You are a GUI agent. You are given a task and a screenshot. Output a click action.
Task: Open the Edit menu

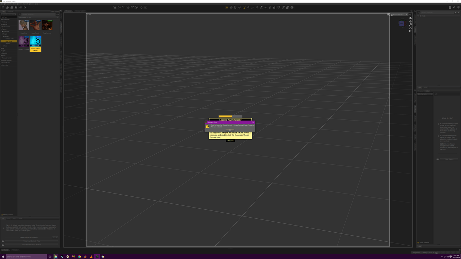pyautogui.click(x=5, y=4)
